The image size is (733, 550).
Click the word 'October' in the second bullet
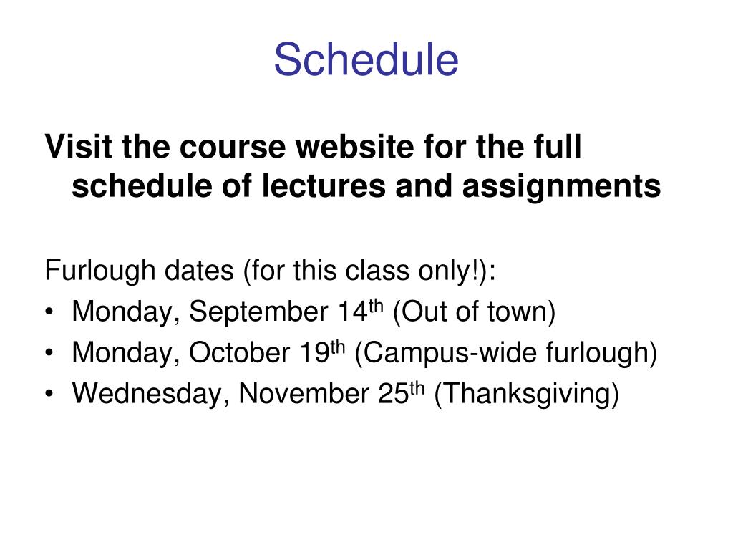pos(239,352)
